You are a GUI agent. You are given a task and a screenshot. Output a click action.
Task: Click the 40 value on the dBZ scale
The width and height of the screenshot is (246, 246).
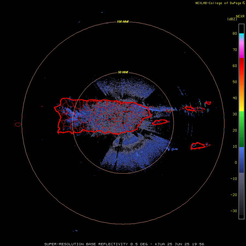click(235, 98)
